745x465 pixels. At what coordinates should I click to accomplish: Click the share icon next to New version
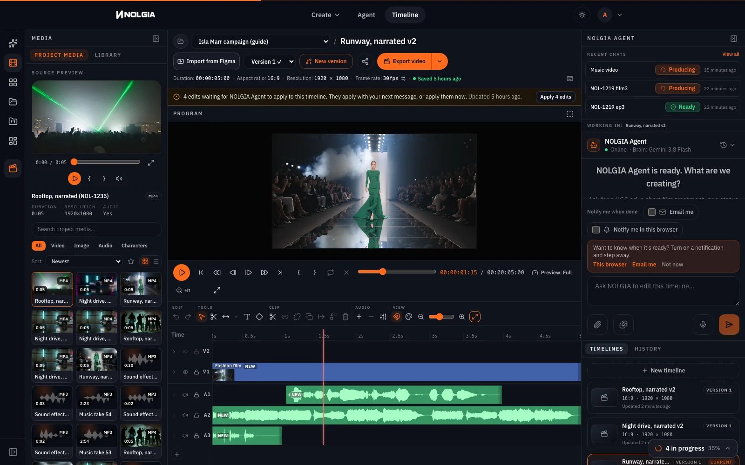365,61
